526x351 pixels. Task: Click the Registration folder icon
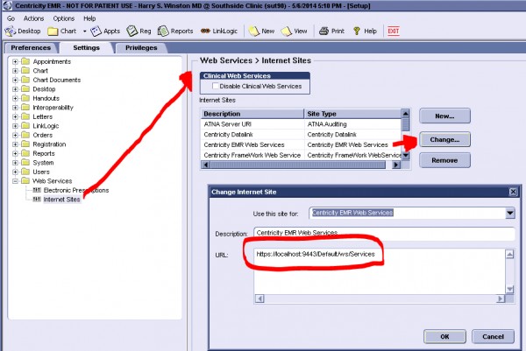click(x=25, y=144)
